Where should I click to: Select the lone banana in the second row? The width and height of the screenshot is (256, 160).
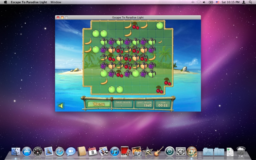coord(128,34)
